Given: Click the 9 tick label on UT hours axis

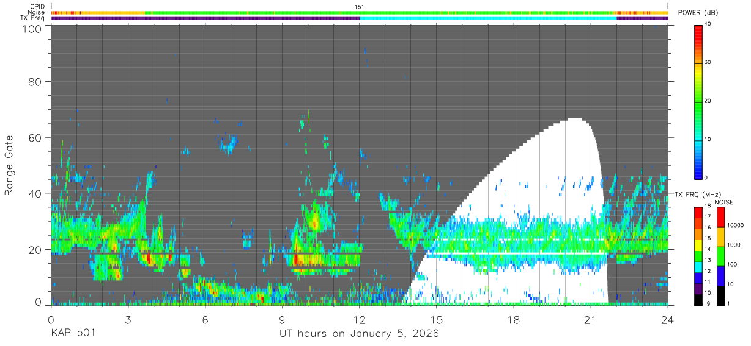Looking at the screenshot, I should tap(282, 319).
